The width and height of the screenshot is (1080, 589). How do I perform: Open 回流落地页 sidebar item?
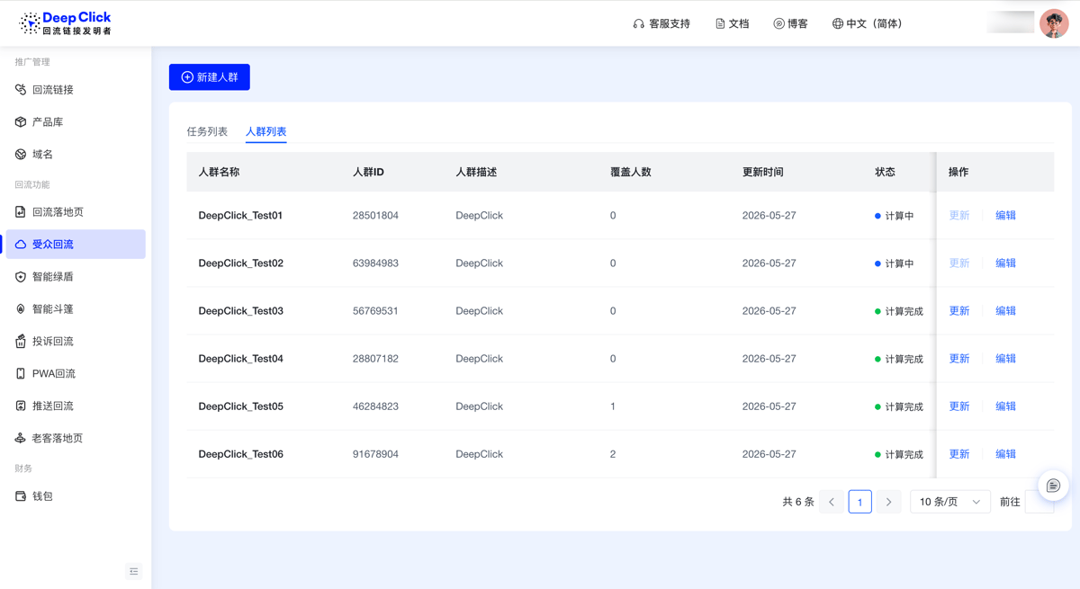point(76,212)
